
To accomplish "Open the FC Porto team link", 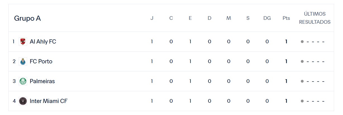I will pos(41,61).
